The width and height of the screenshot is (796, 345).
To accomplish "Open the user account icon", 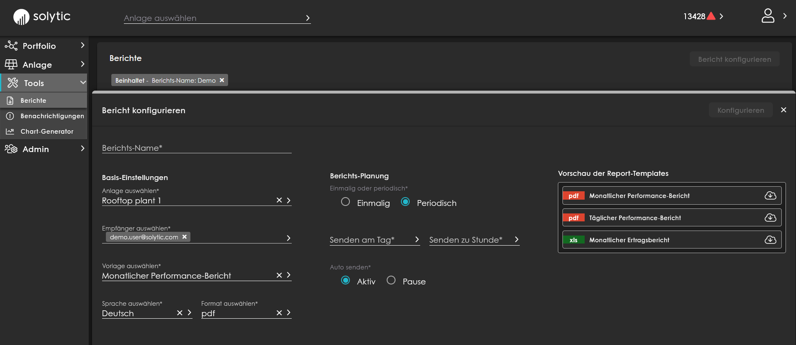I will click(x=768, y=16).
